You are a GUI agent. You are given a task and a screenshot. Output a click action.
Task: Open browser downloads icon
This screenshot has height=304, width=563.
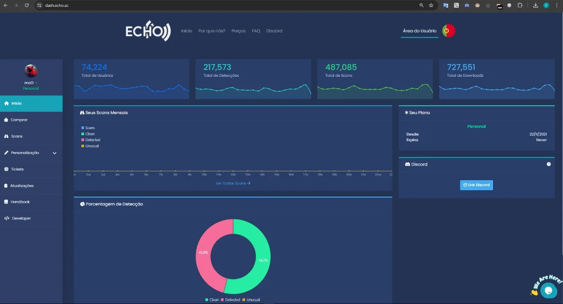click(536, 5)
